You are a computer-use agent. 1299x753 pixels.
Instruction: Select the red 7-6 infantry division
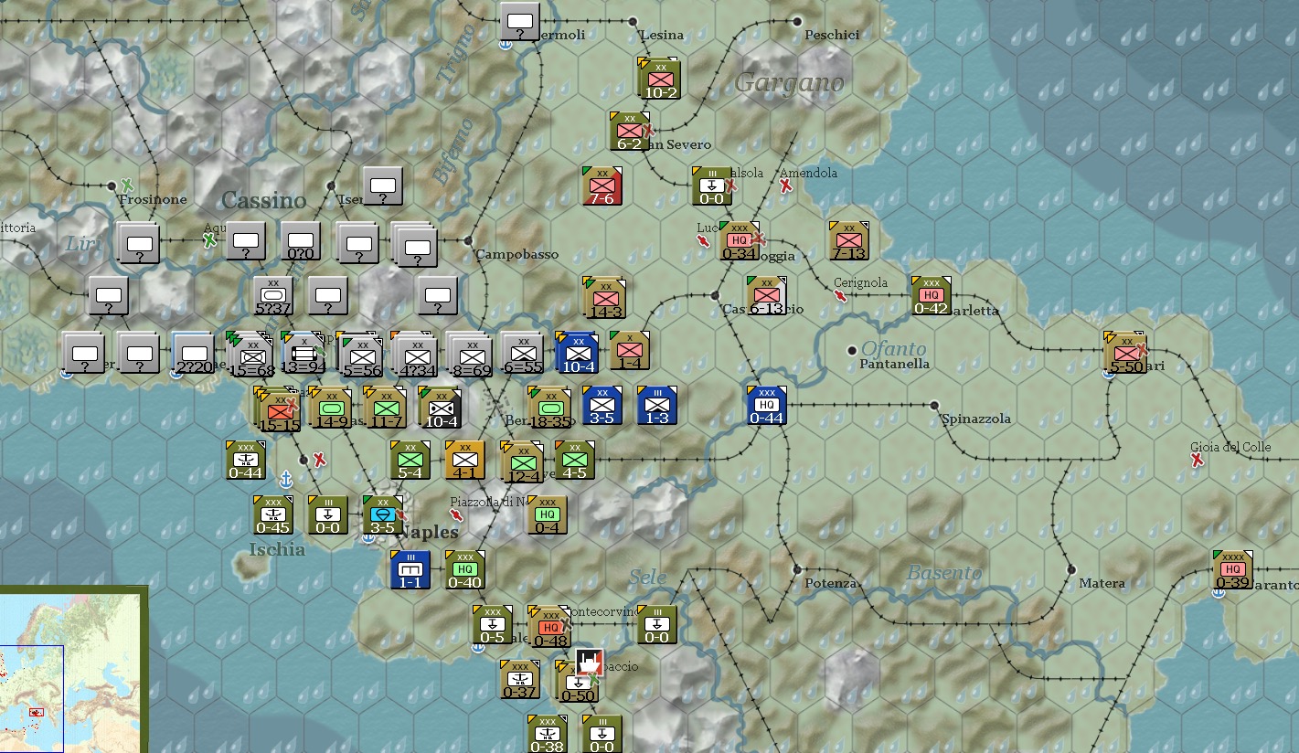(x=602, y=186)
